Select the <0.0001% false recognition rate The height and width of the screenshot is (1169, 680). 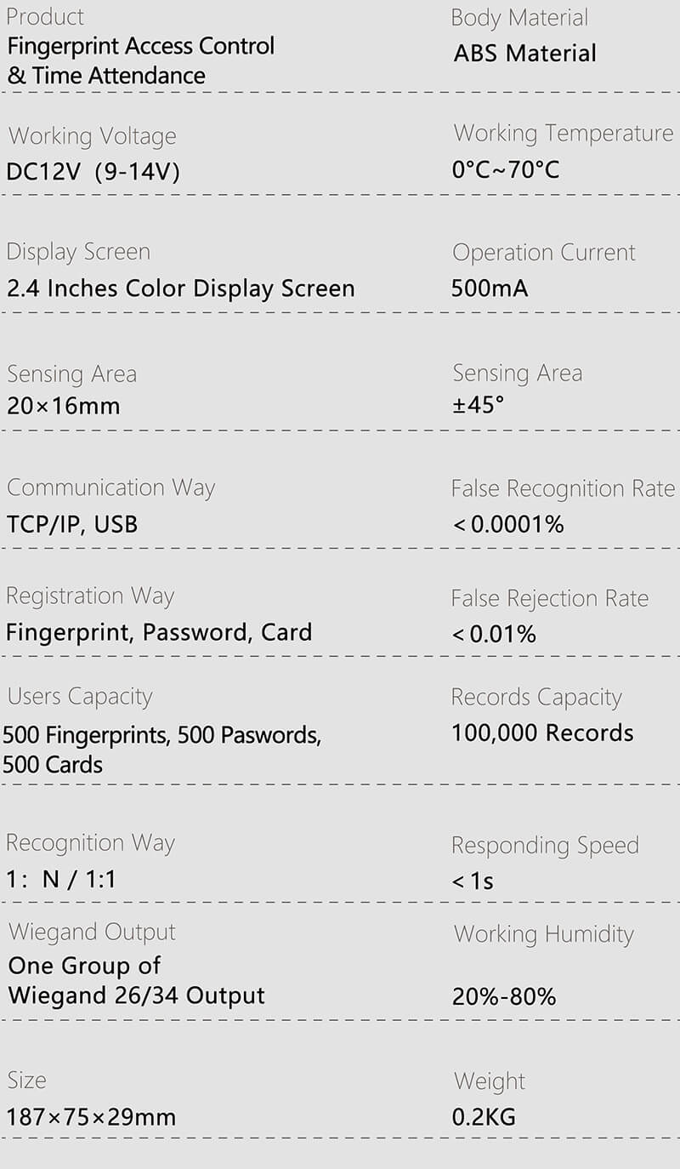(508, 525)
